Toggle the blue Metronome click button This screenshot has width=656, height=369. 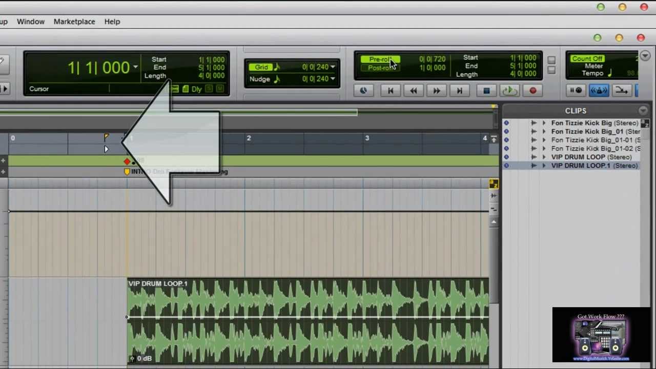click(599, 91)
